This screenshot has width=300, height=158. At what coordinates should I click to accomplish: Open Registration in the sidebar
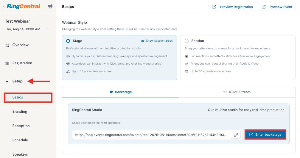point(22,63)
